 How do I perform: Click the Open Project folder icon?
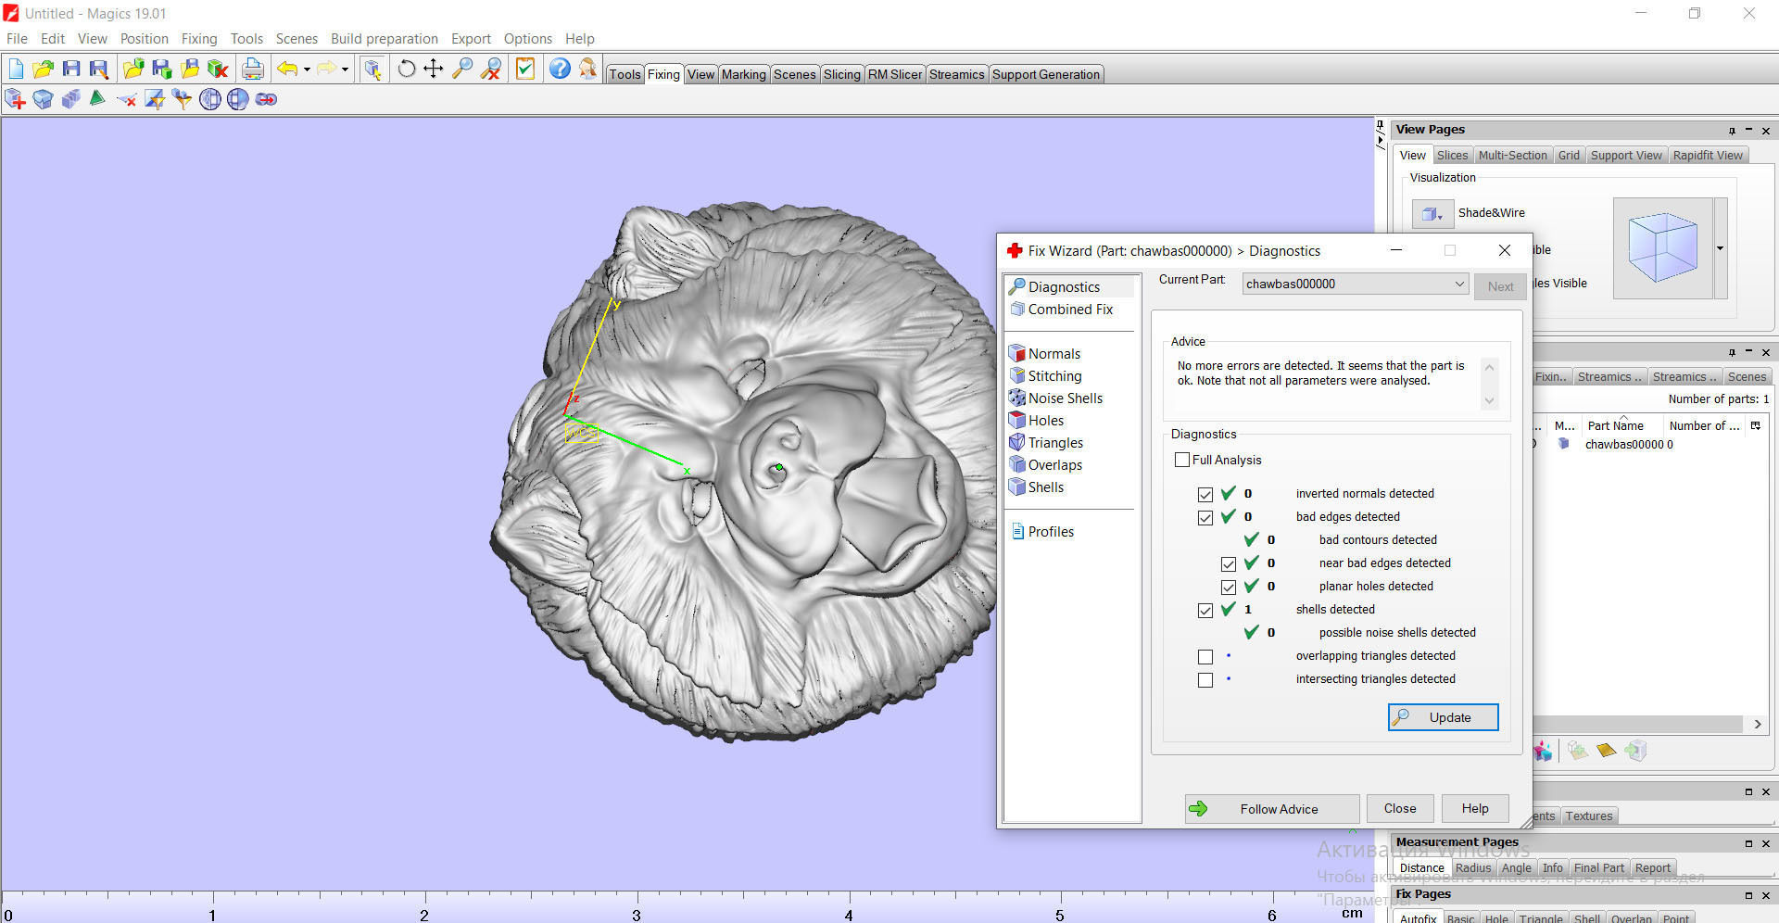(x=43, y=69)
